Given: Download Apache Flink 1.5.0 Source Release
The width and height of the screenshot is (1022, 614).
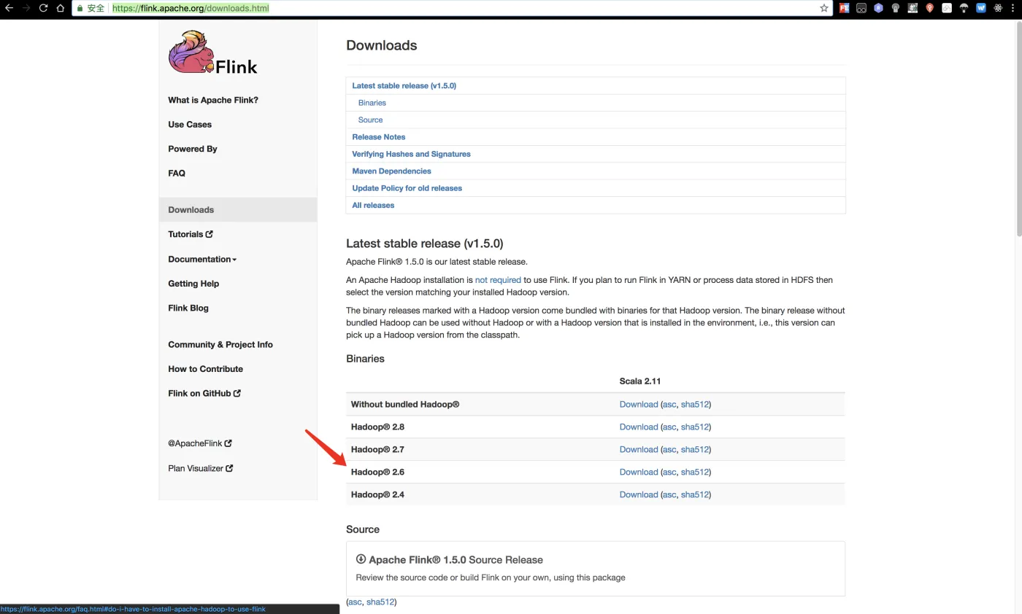Looking at the screenshot, I should [450, 560].
